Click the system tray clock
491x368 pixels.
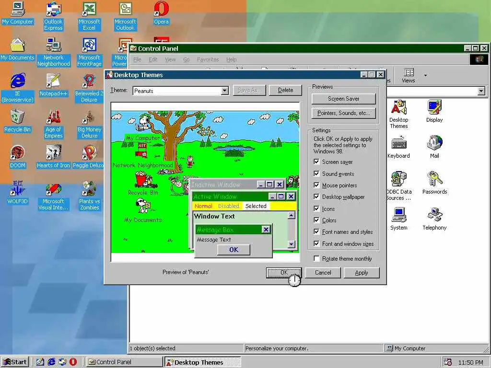click(x=471, y=362)
